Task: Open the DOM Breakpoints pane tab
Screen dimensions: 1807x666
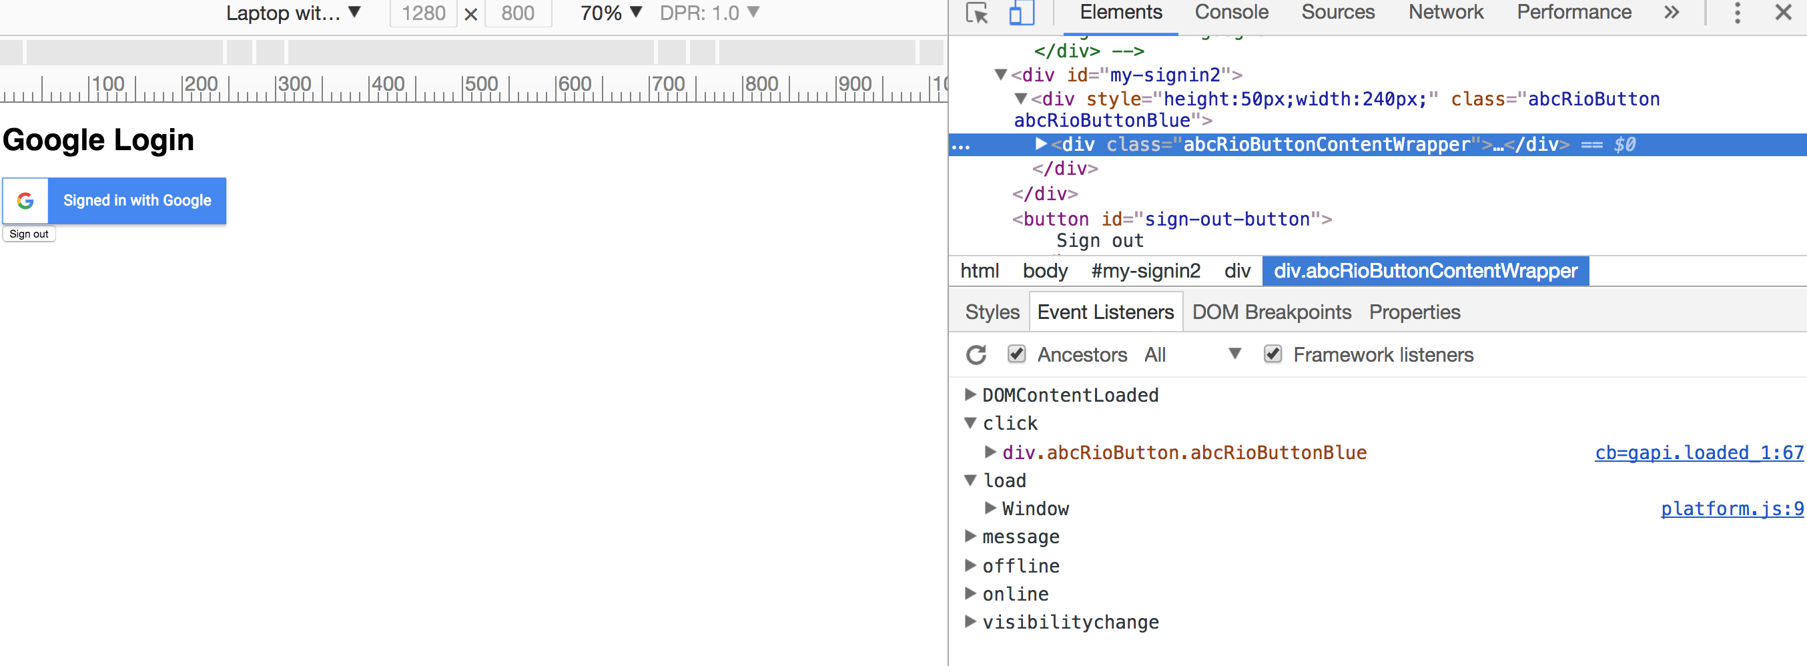Action: click(1271, 312)
